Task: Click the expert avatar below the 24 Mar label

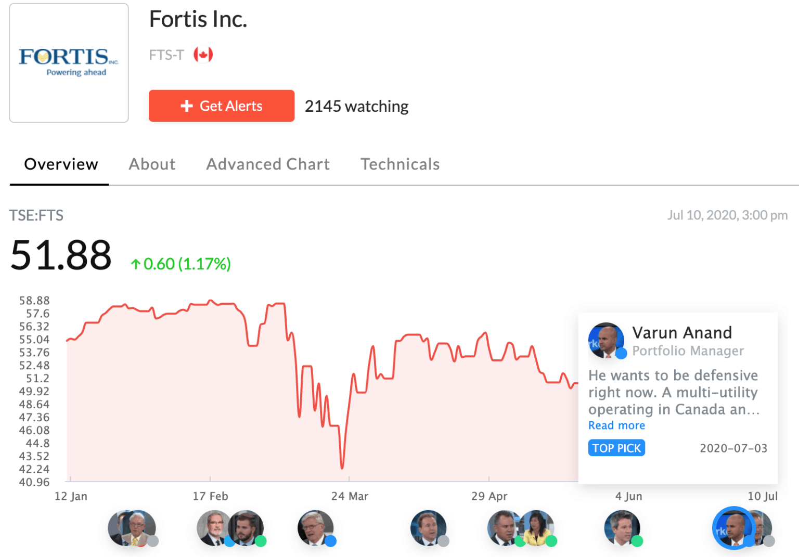Action: [316, 528]
